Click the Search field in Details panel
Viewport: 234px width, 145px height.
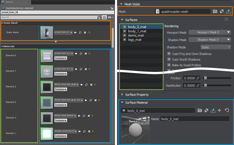point(48,17)
